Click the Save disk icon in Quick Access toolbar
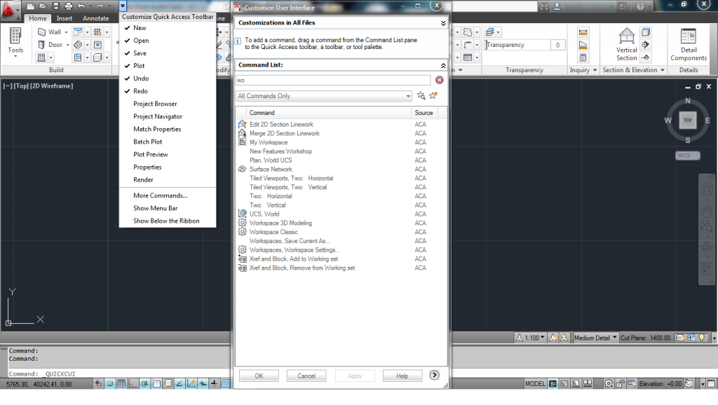Image resolution: width=718 pixels, height=405 pixels. pos(56,6)
